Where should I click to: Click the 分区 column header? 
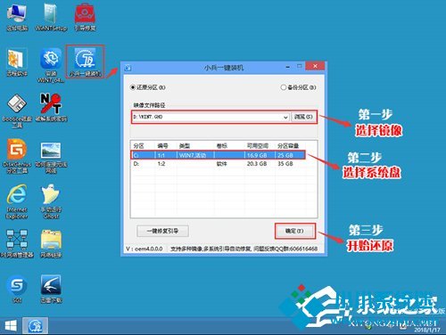tap(138, 146)
